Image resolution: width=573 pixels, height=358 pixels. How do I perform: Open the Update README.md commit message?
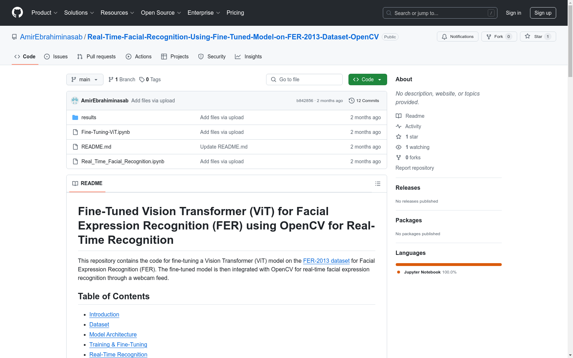click(224, 147)
